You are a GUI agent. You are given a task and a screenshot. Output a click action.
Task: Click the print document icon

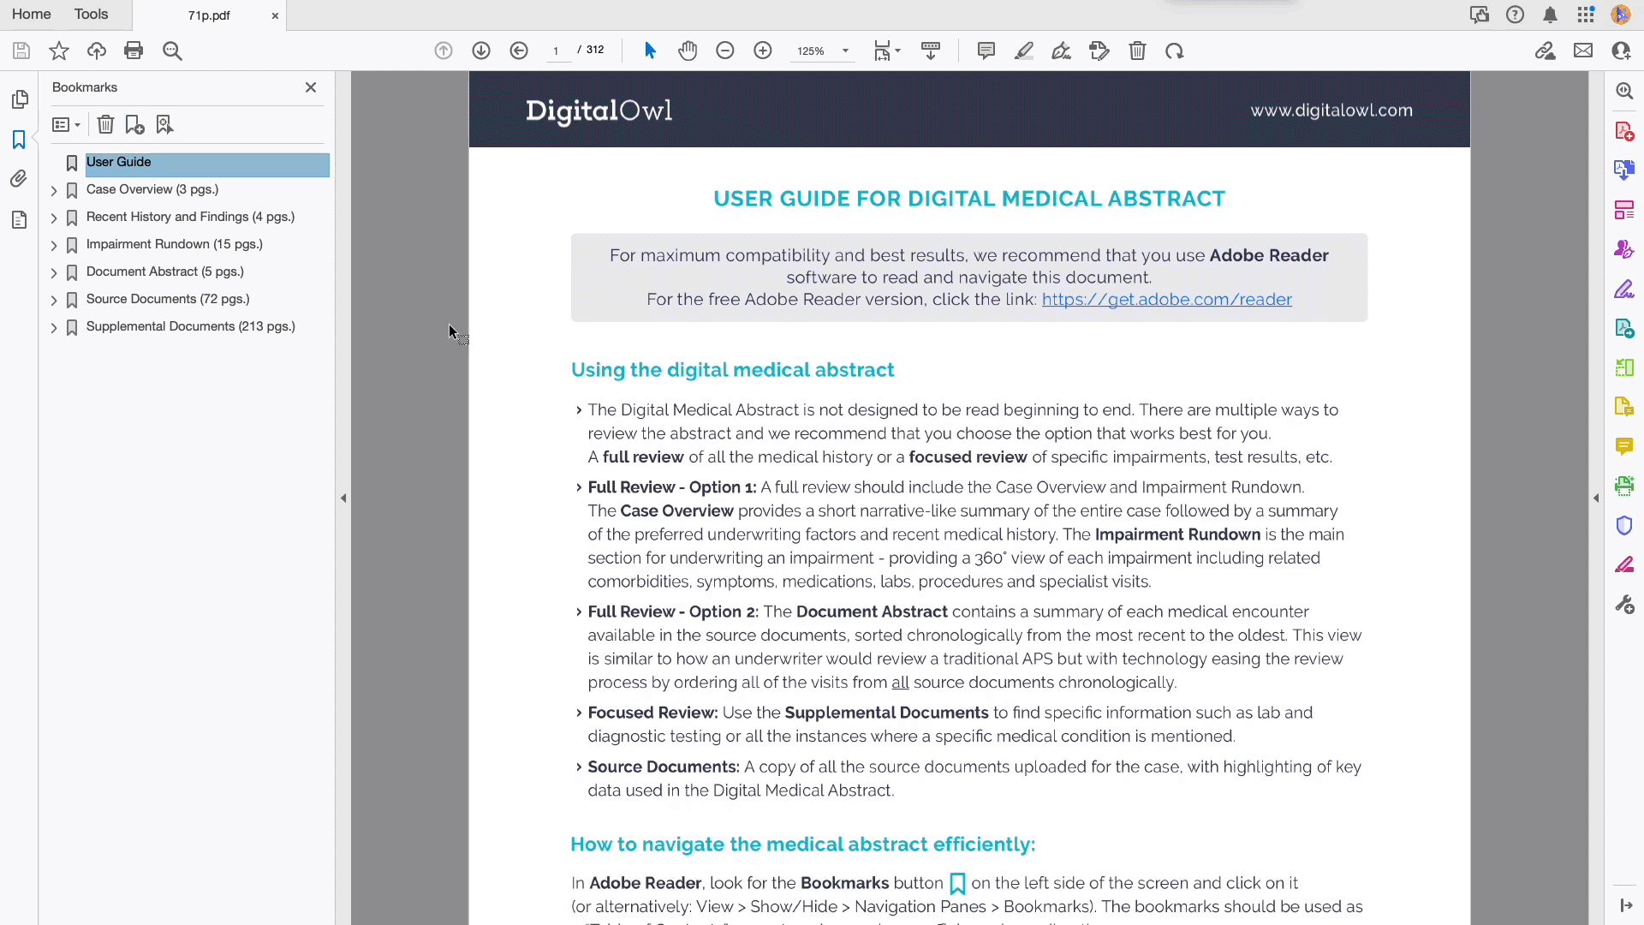point(134,51)
